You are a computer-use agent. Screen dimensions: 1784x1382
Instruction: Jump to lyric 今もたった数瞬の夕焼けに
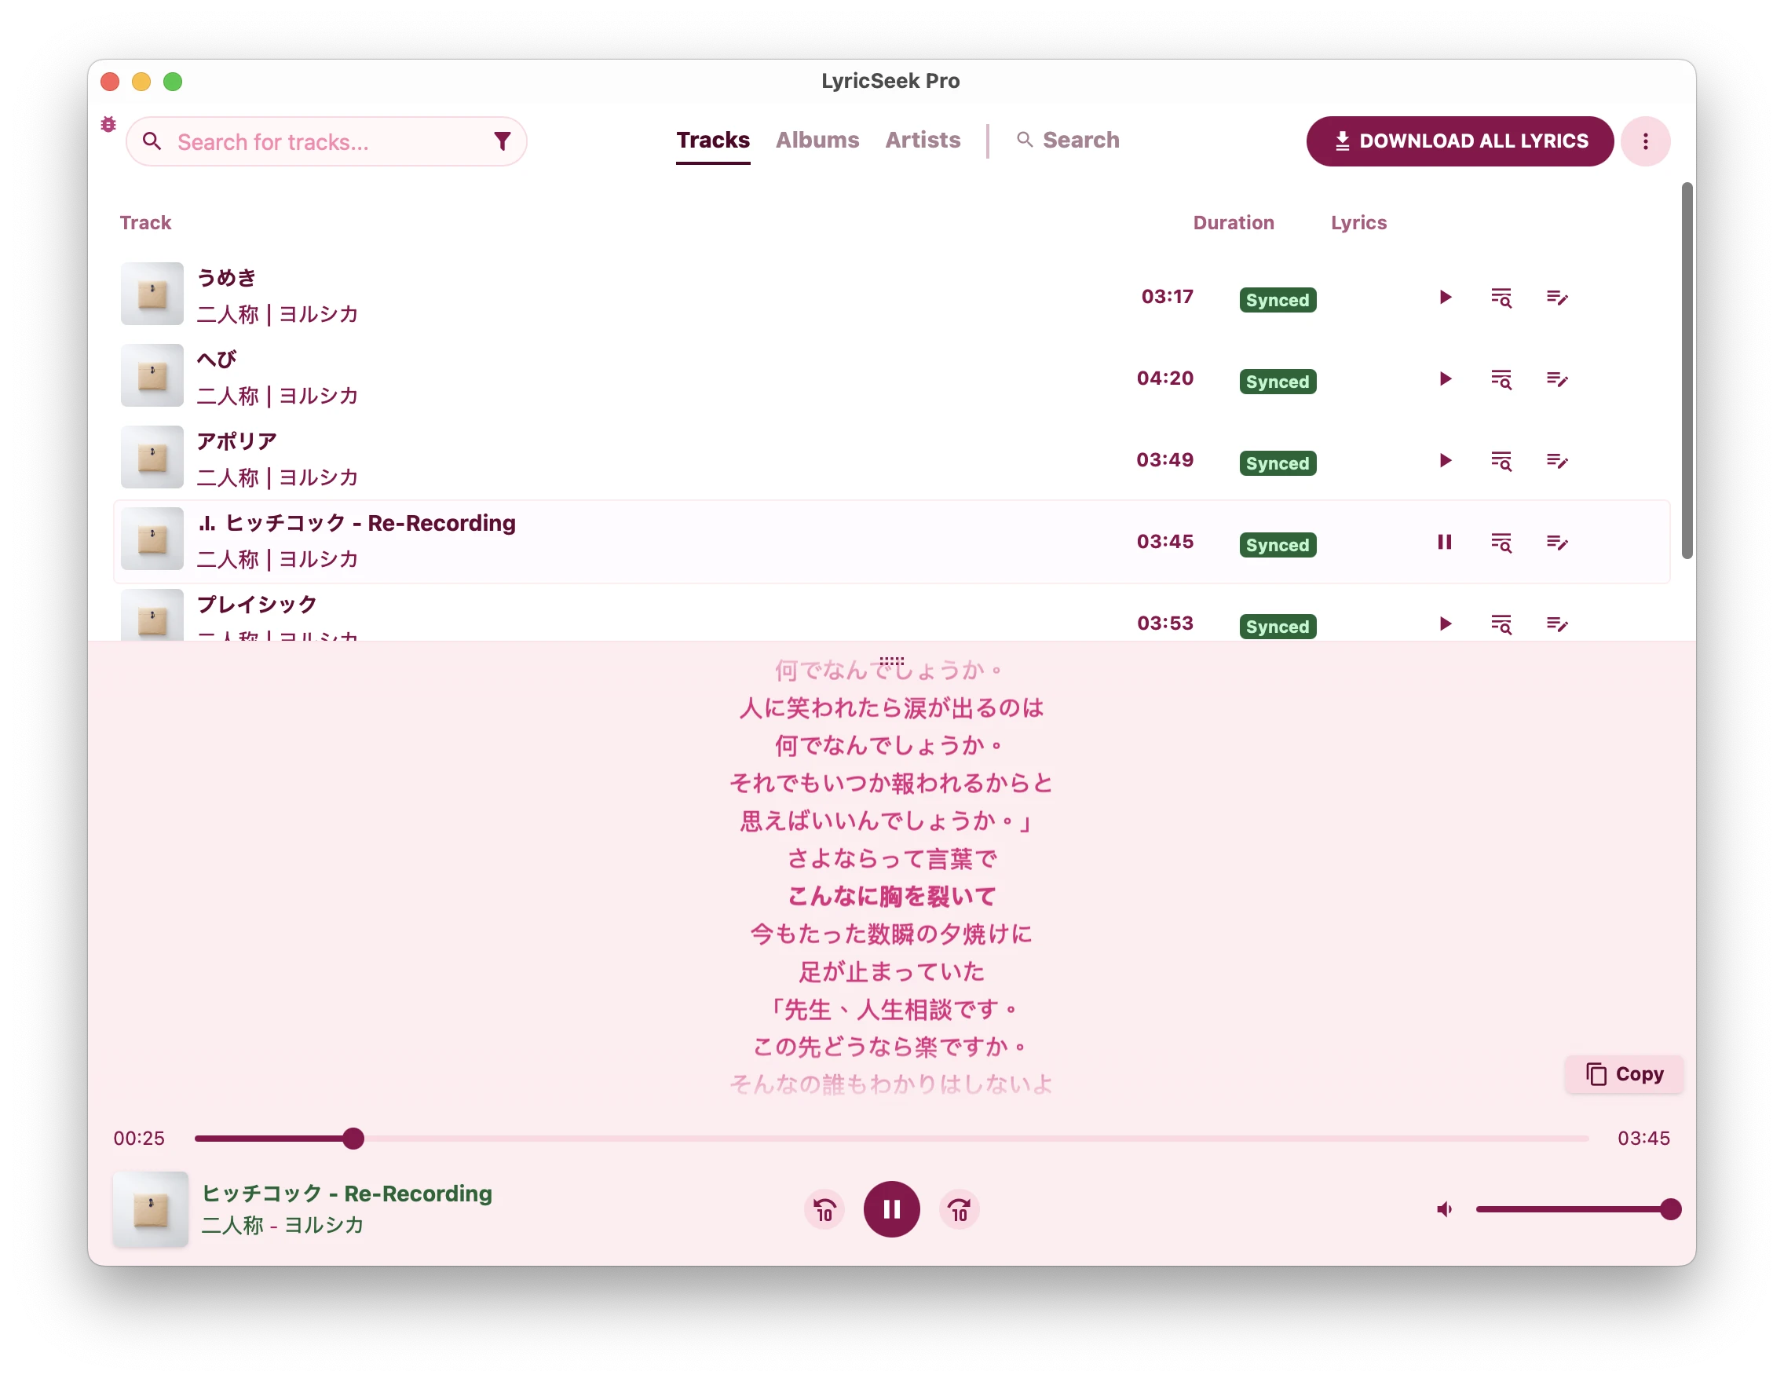[891, 934]
